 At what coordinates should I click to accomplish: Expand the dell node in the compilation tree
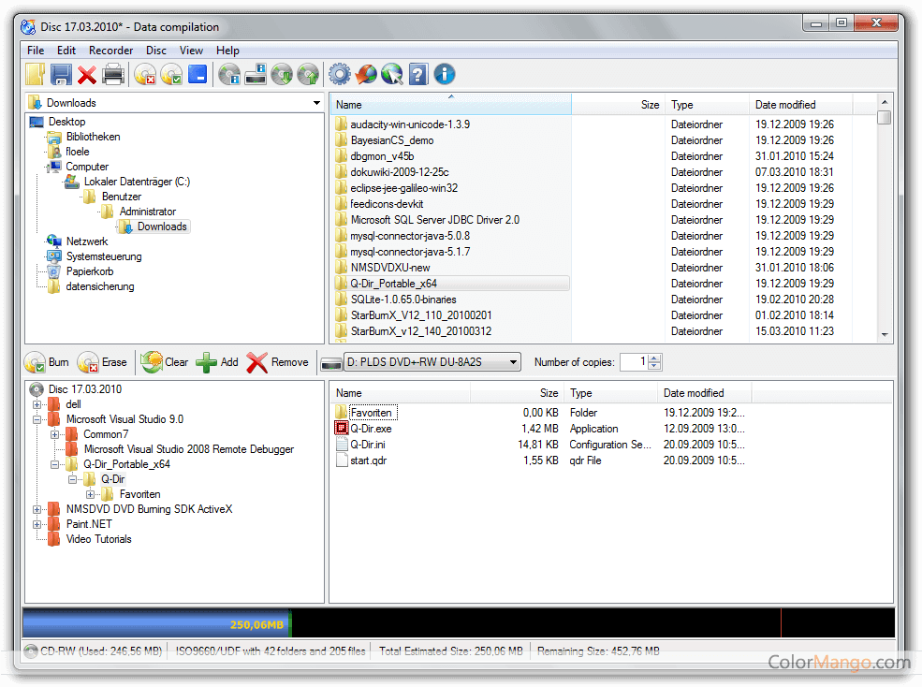pos(36,403)
